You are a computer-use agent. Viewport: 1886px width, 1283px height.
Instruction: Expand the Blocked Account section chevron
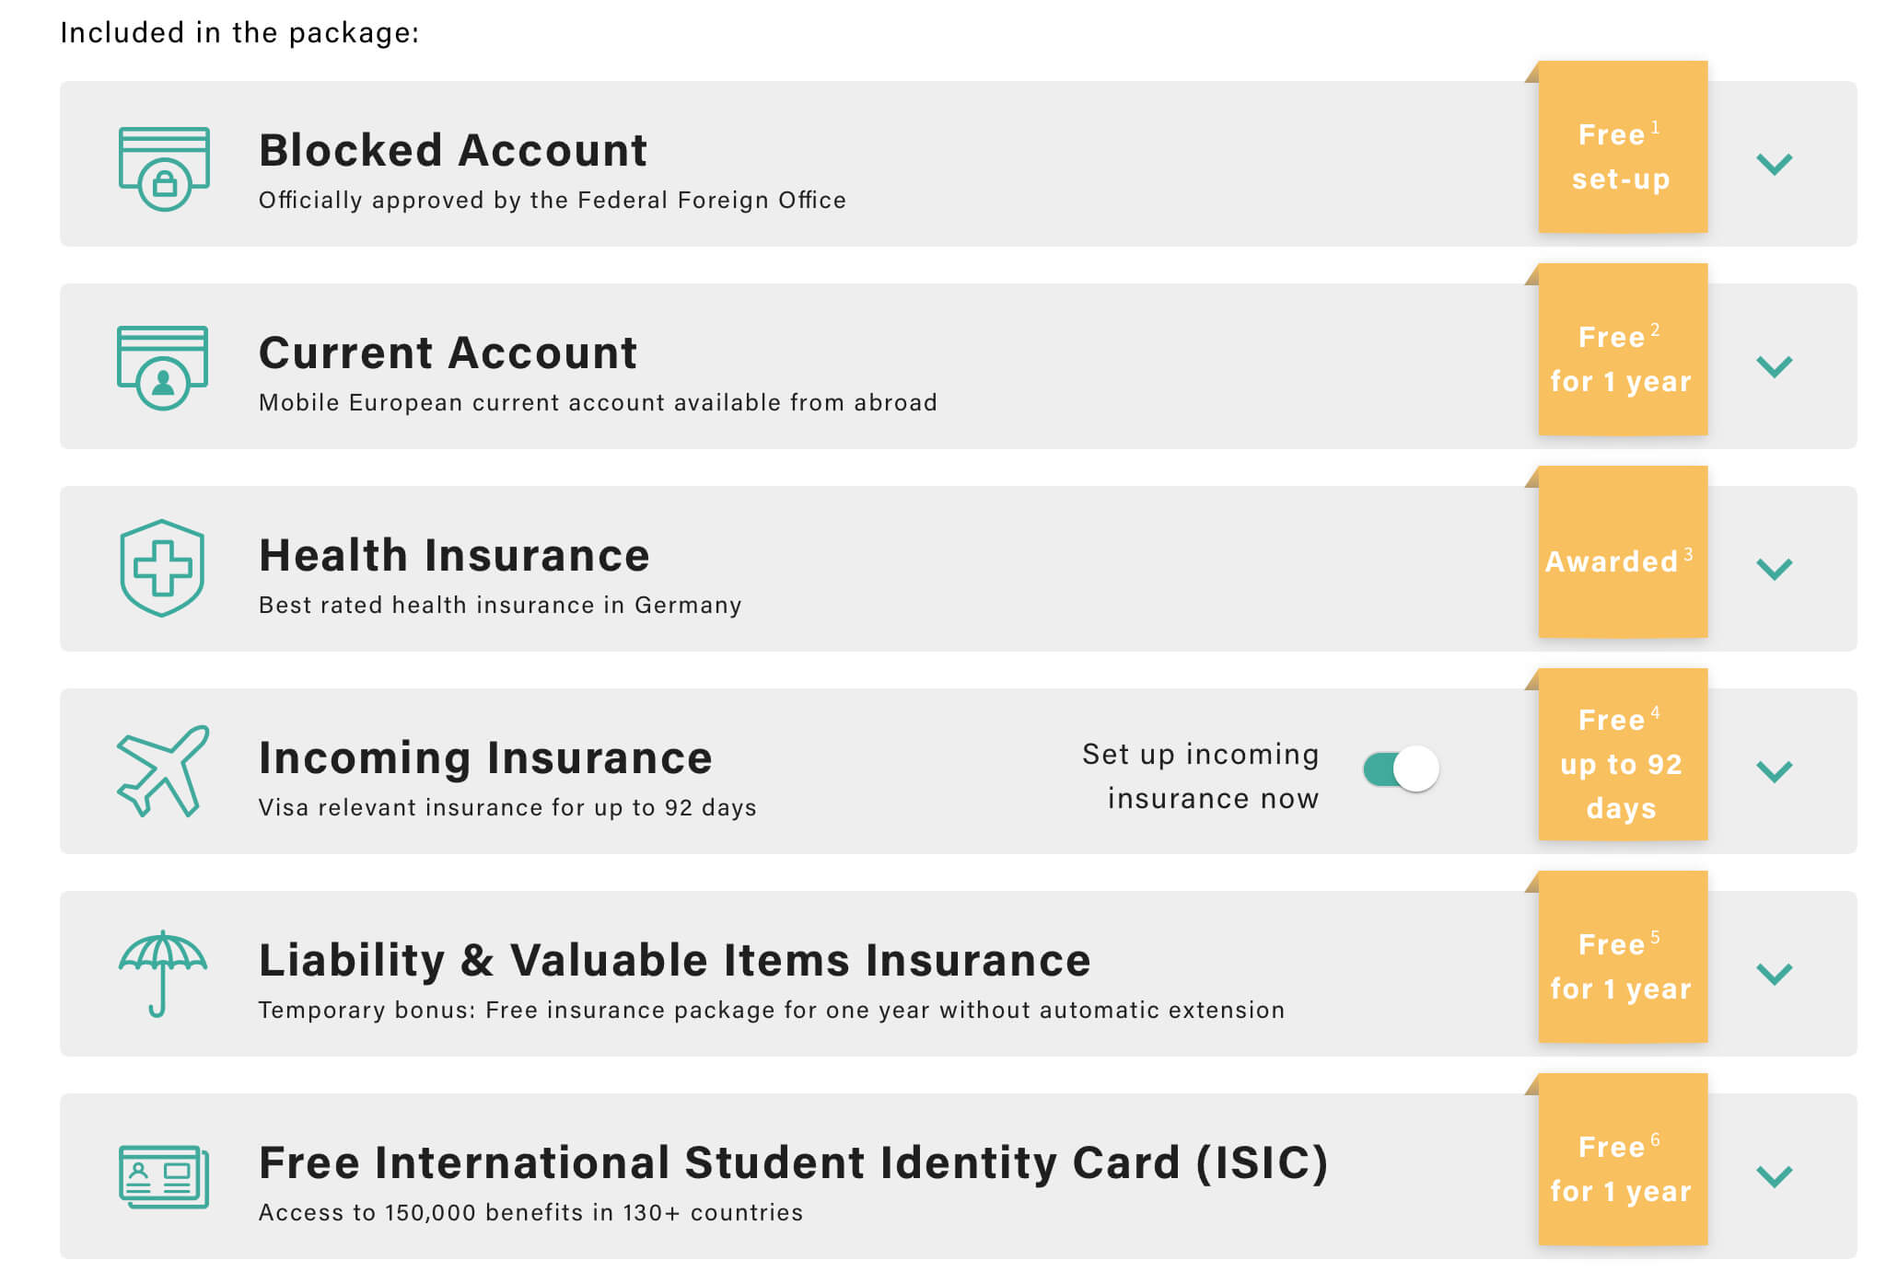(x=1774, y=164)
